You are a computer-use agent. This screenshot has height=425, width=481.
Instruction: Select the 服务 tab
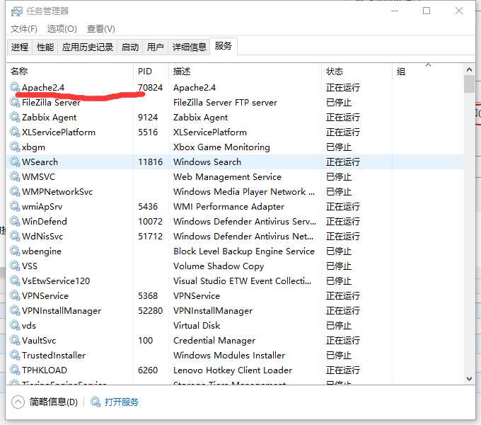tap(224, 46)
